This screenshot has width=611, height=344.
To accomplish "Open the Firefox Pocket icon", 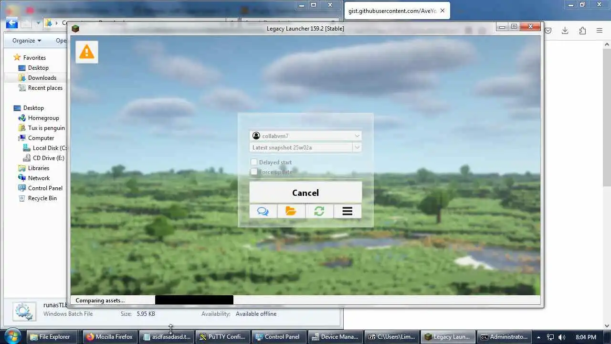I will pyautogui.click(x=548, y=31).
